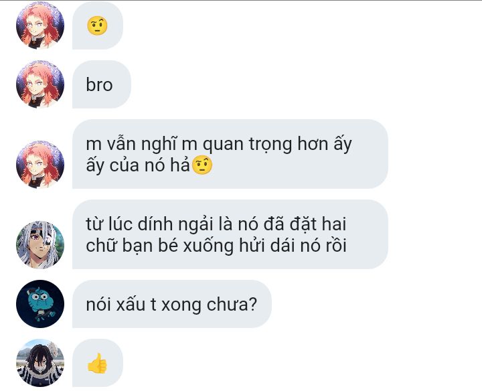Click the words "dính ngải" in the fourth message
The image size is (482, 391).
(175, 224)
